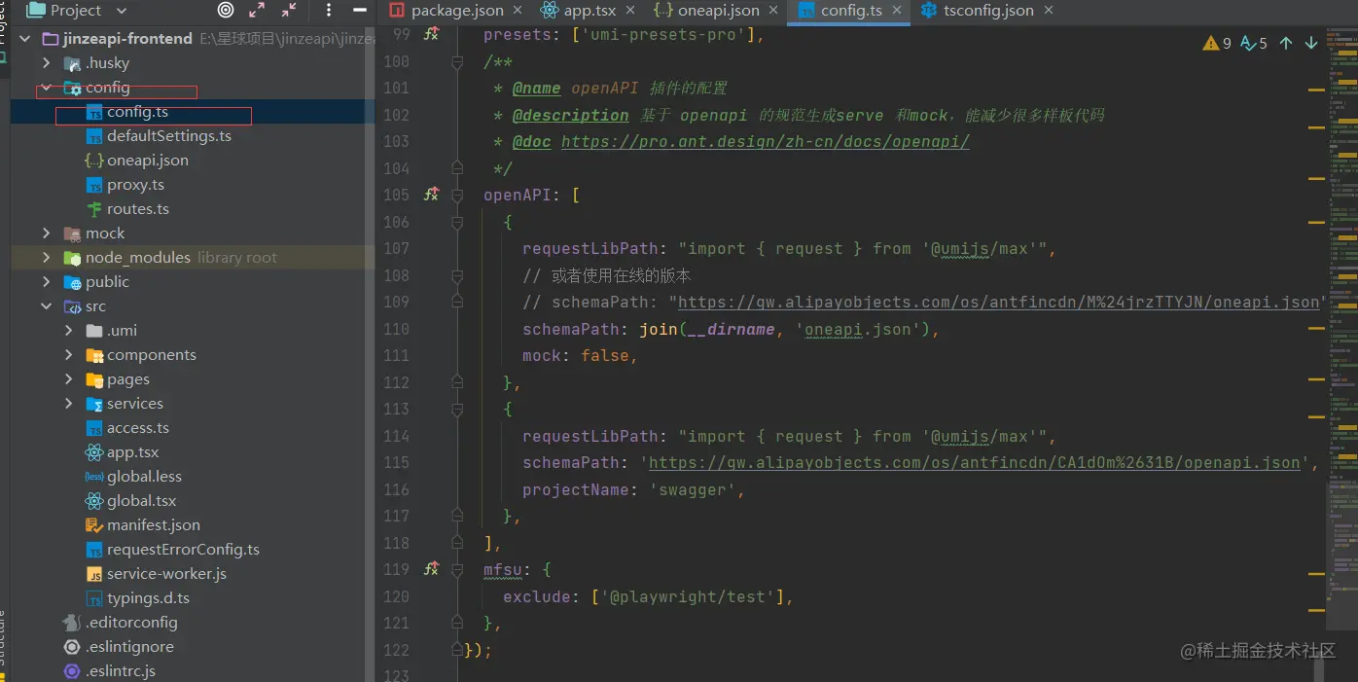Click gutter icon on line 105
Viewport: 1358px width, 682px height.
coord(432,195)
